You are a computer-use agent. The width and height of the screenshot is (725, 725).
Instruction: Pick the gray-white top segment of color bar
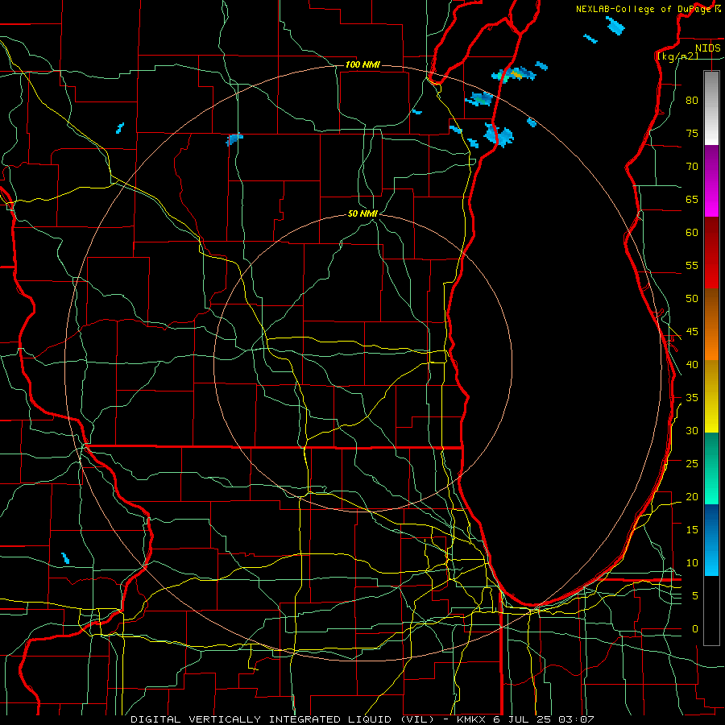point(711,108)
